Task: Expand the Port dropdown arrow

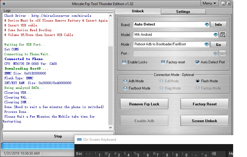Action: 215,54
